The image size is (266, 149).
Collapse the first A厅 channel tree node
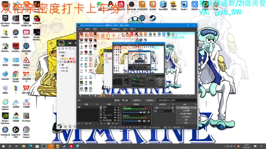pos(60,56)
